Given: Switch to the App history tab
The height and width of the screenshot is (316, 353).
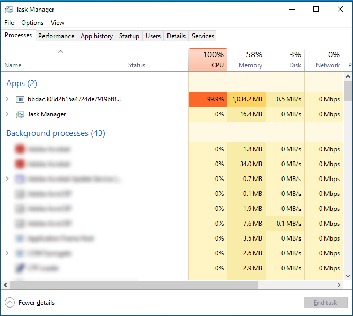Looking at the screenshot, I should (97, 36).
